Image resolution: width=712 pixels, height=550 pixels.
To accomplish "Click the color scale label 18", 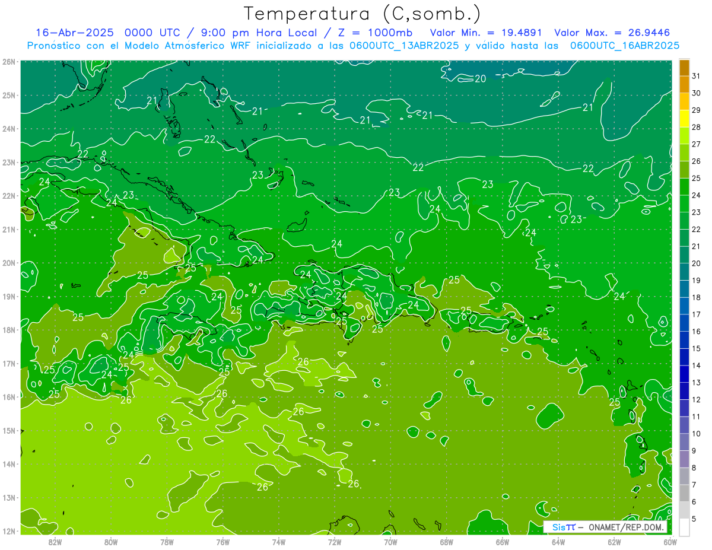I will [x=697, y=297].
